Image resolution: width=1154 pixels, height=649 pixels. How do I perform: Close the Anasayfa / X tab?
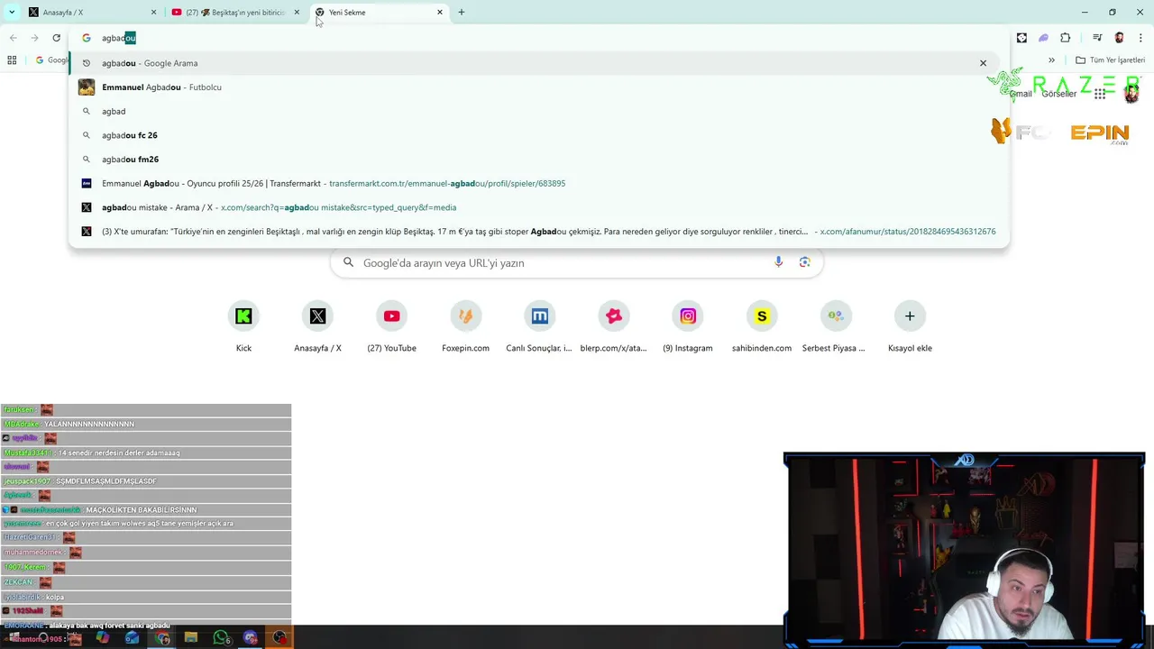point(153,13)
